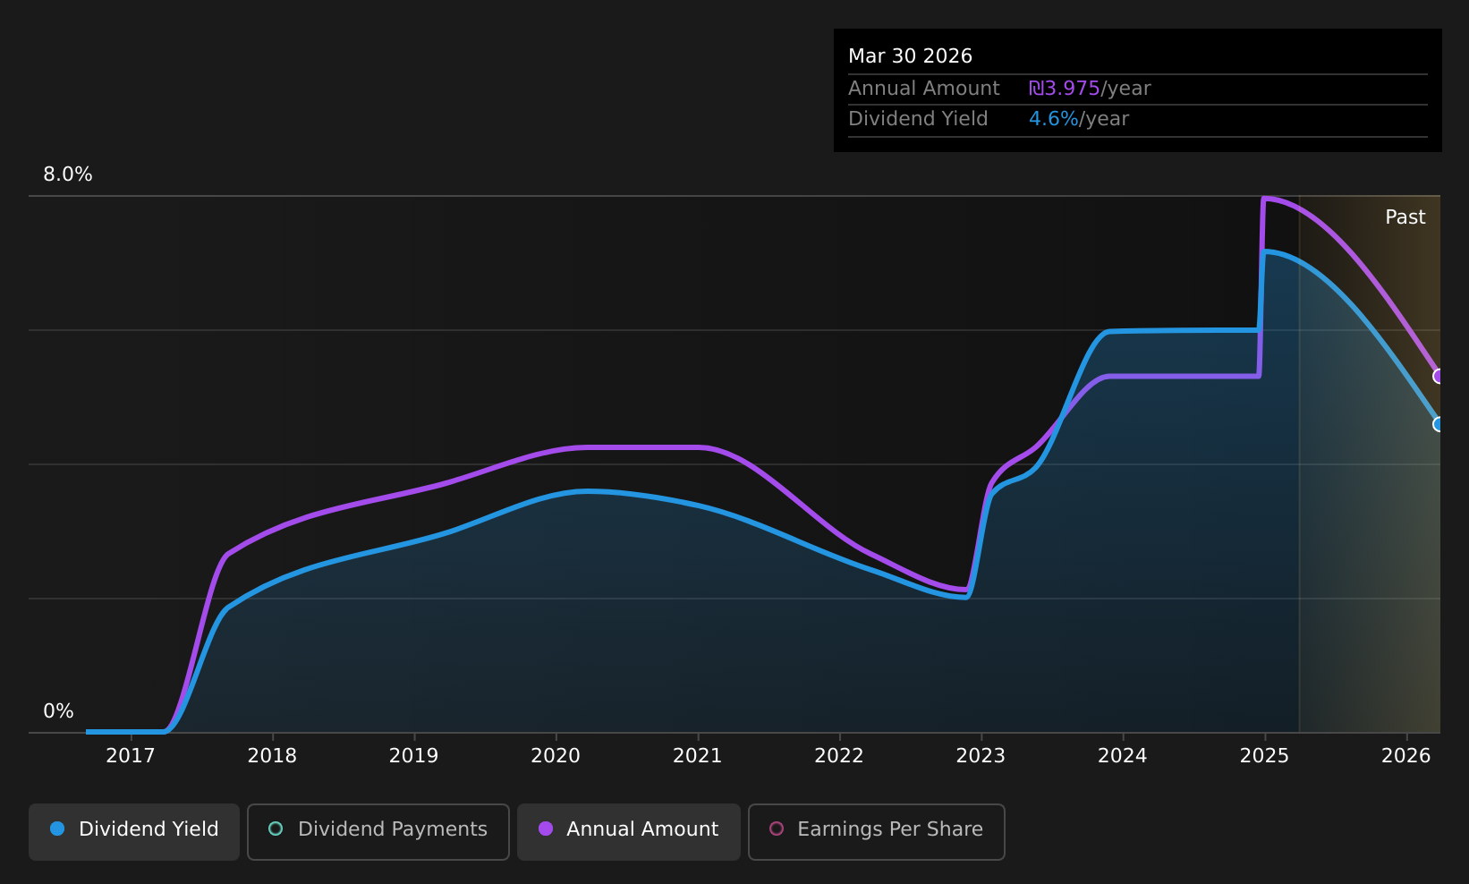
Task: Click the 2017 x-axis year label
Action: (x=131, y=756)
